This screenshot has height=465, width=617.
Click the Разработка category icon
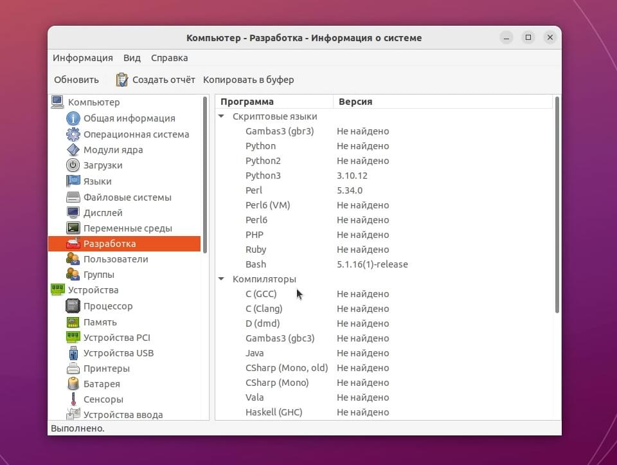[x=73, y=244]
